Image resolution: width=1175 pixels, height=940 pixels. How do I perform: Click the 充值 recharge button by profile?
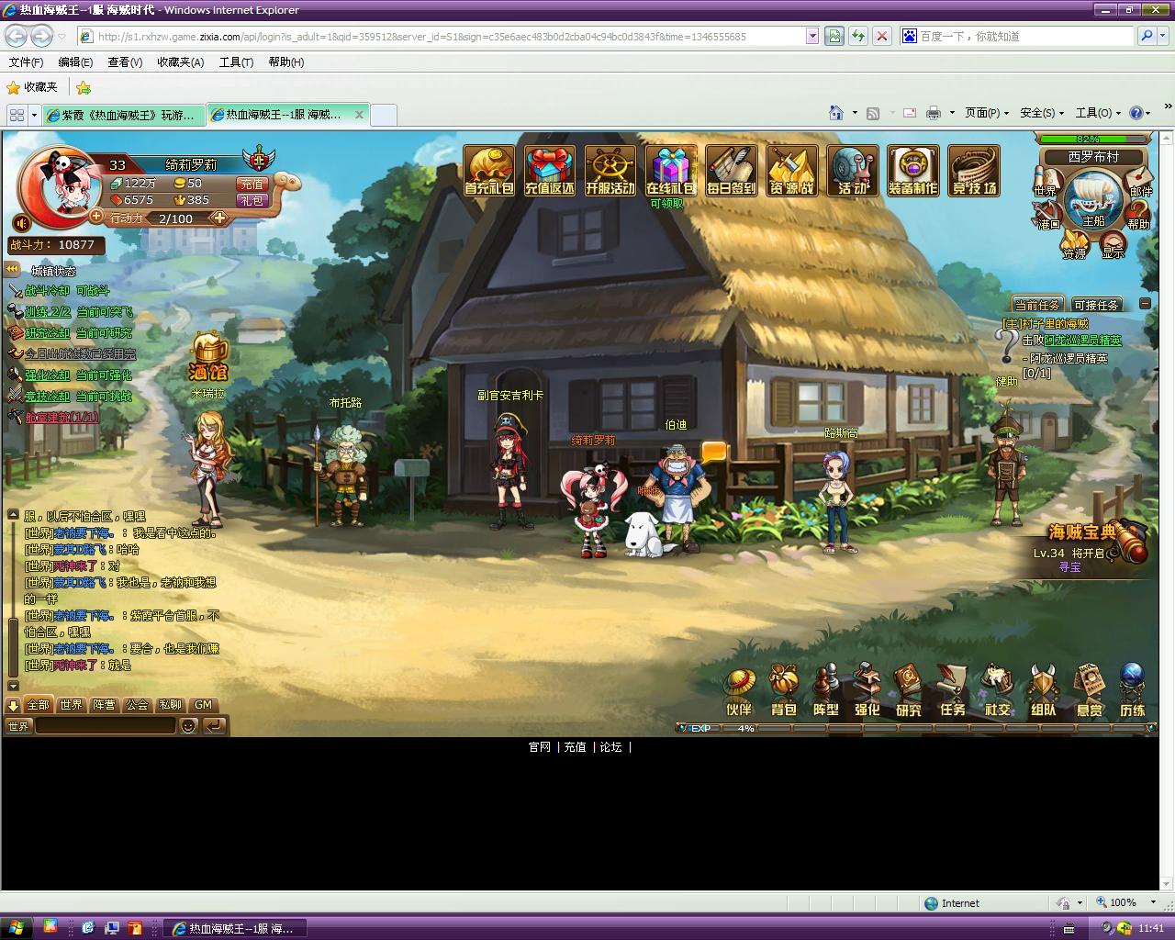point(252,184)
